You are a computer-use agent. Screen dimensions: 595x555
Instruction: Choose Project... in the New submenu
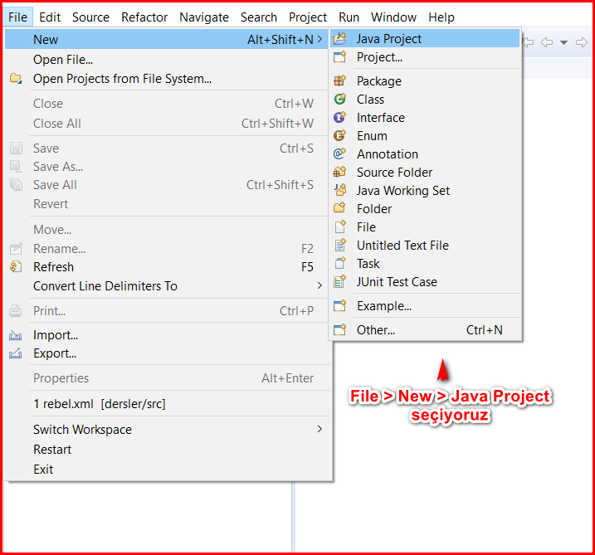[425, 57]
